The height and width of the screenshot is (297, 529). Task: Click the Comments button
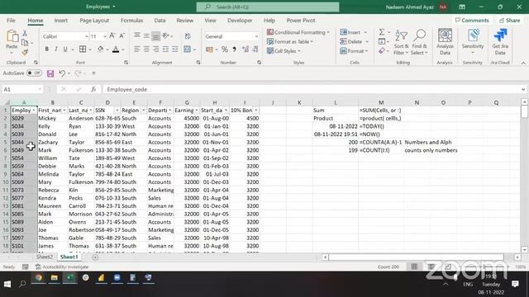click(x=472, y=20)
